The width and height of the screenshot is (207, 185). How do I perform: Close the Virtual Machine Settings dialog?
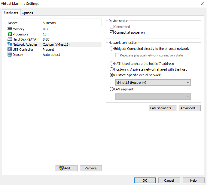202,4
